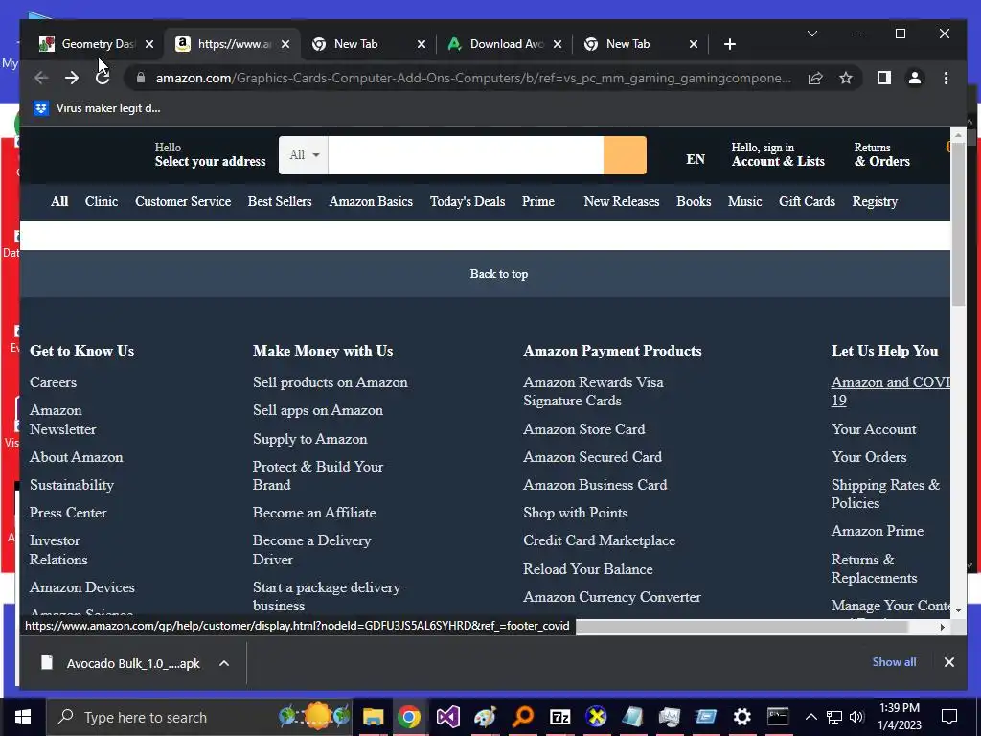Screen dimensions: 981x736
Task: Click the site lock icon in address bar
Action: (141, 78)
